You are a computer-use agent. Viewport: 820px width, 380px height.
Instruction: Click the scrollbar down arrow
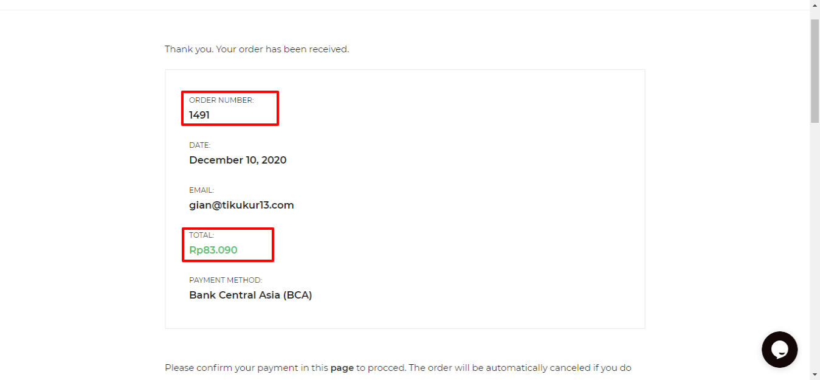(815, 375)
